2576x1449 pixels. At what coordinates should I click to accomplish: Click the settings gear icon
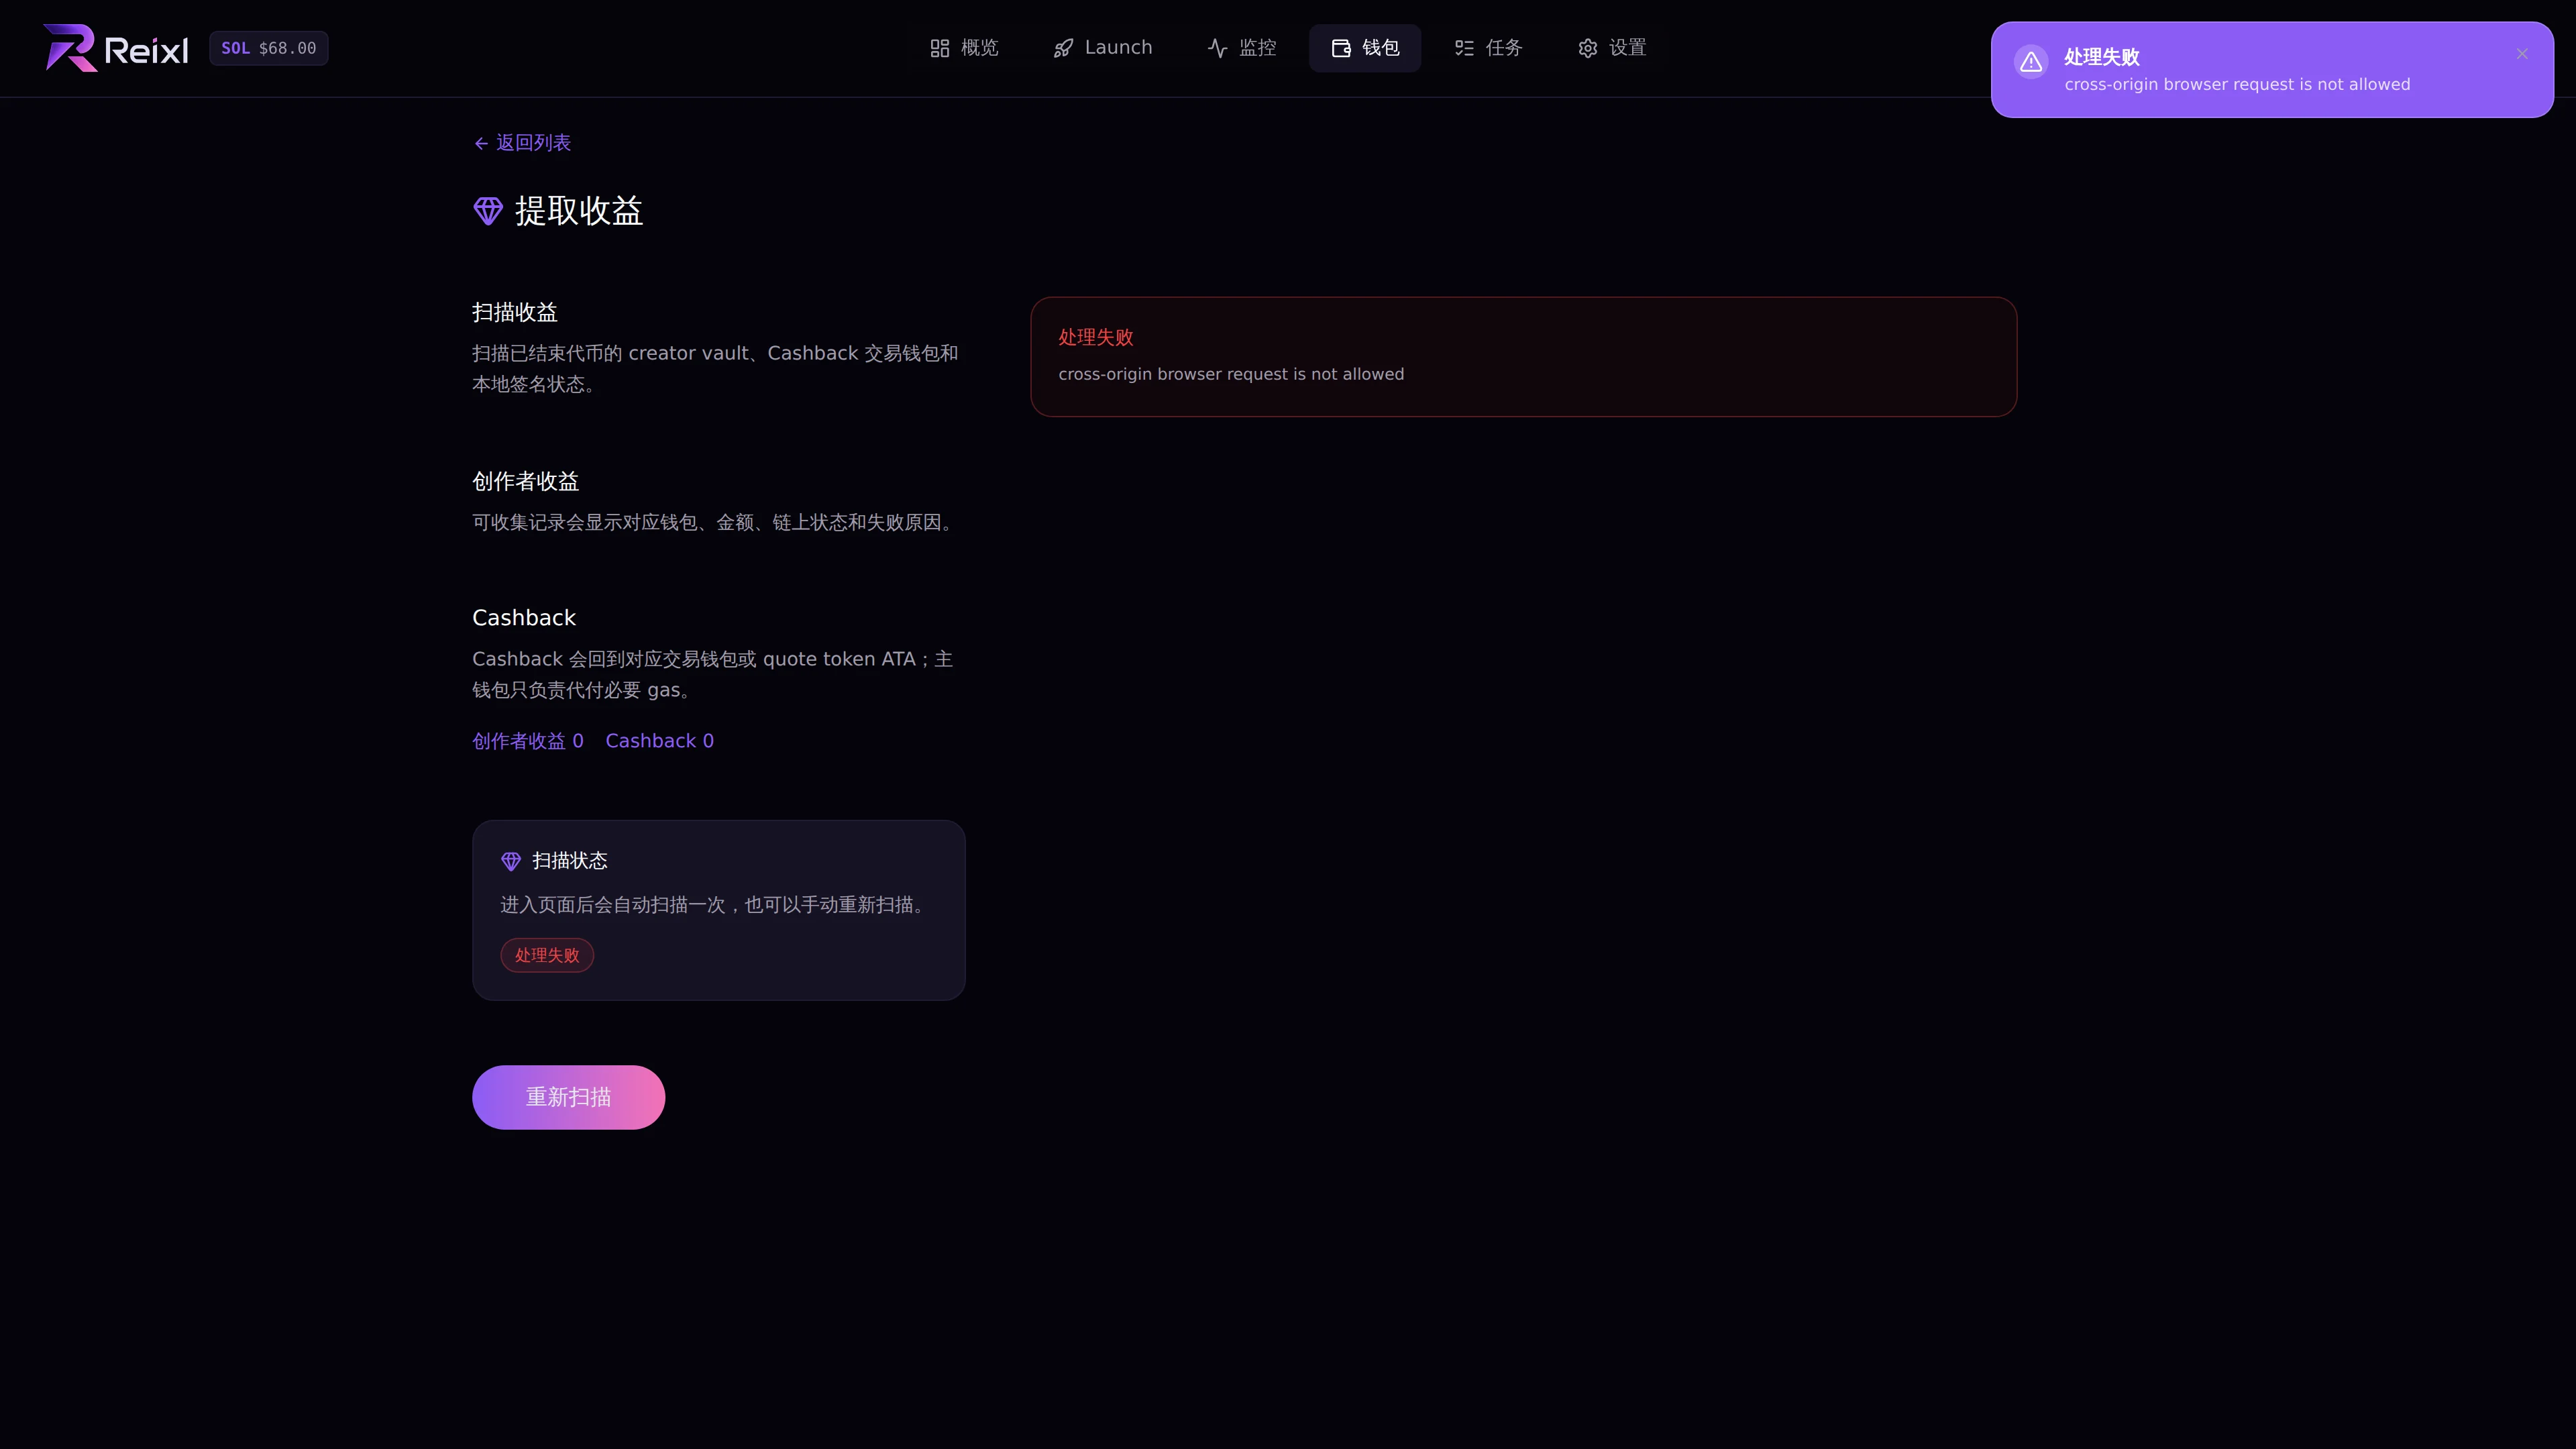point(1588,48)
